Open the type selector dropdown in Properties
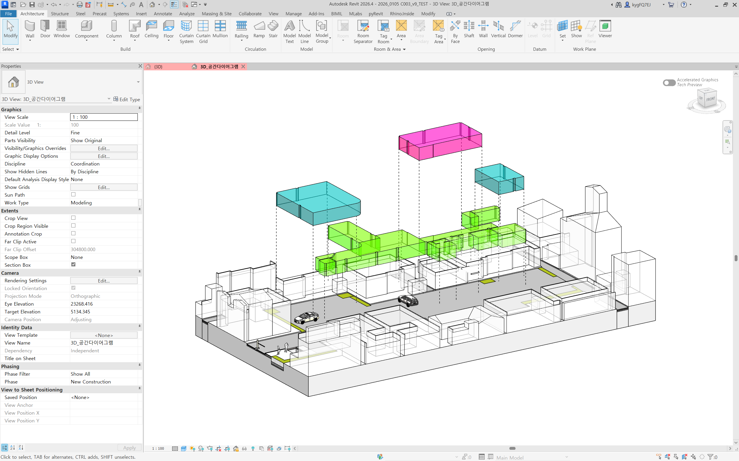Screen dimensions: 739x461 (x=138, y=82)
